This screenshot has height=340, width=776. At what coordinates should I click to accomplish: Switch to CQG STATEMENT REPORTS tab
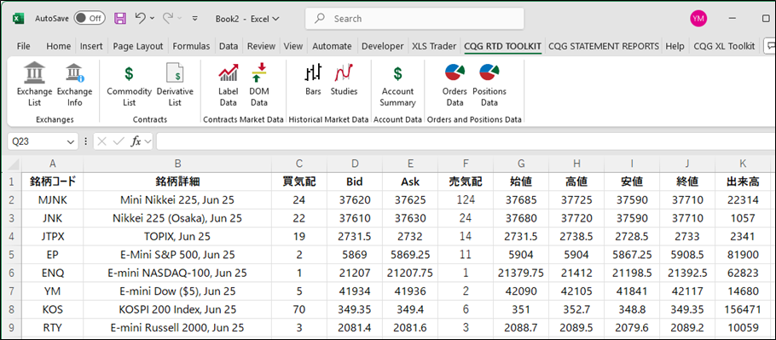coord(604,46)
